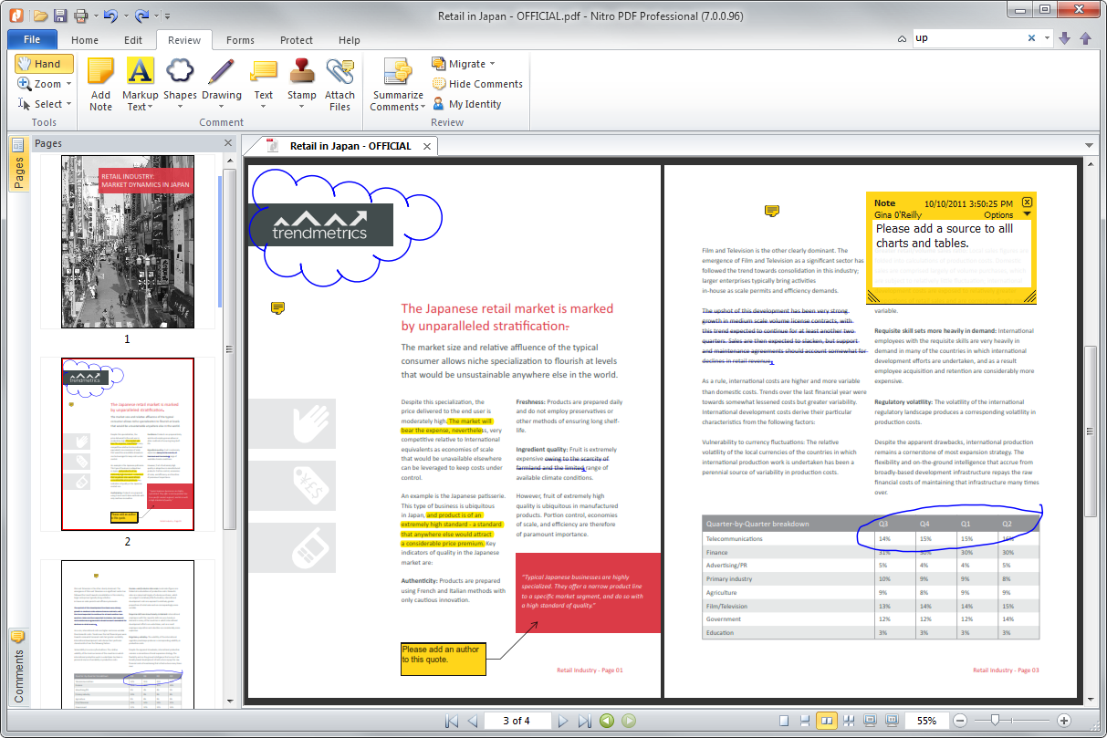1107x738 pixels.
Task: Open the Attach Files tool
Action: (x=339, y=82)
